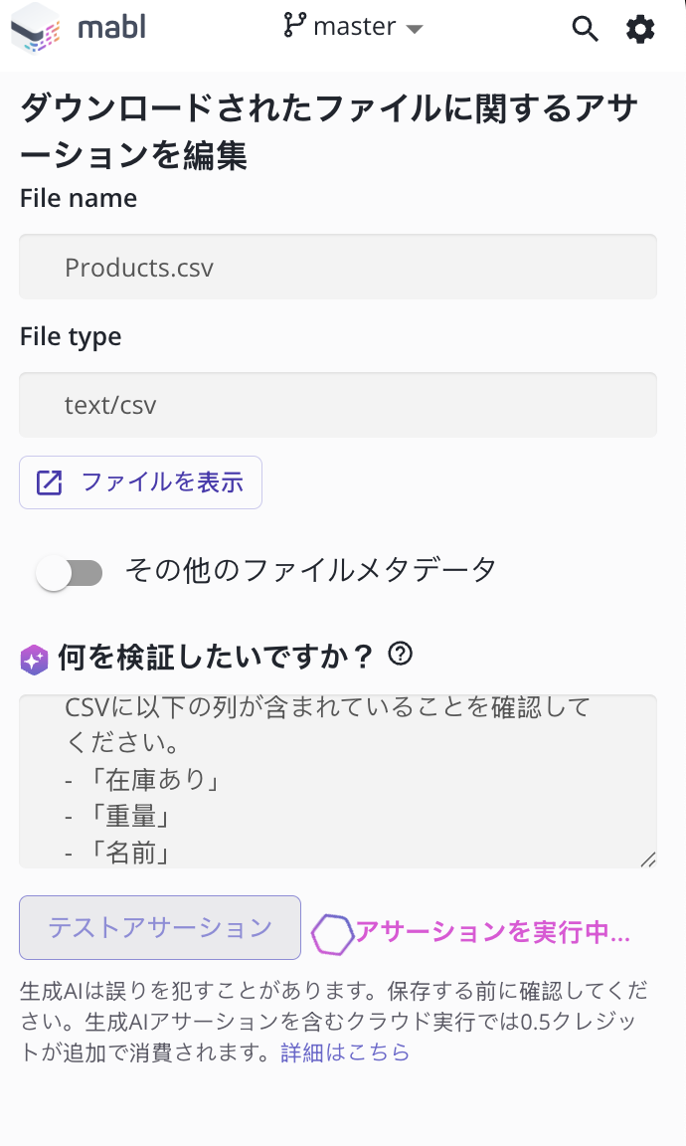Click the mabl menu label
The height and width of the screenshot is (1146, 686).
[112, 29]
